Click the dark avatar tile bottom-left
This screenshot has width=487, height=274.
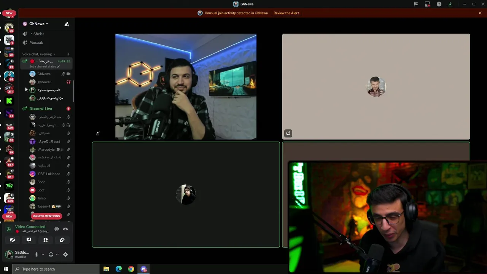point(186,194)
